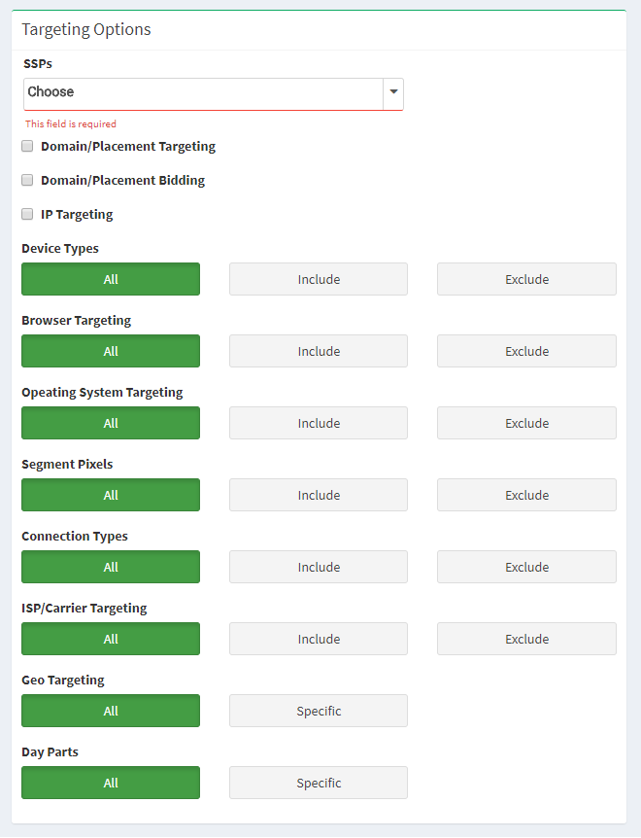
Task: Select Exclude for Browser Targeting
Action: point(526,351)
